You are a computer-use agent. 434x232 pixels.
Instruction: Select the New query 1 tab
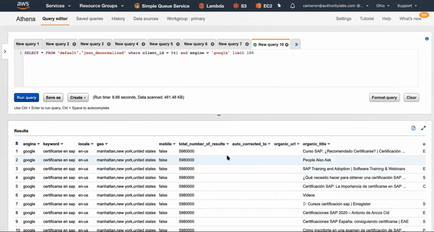[28, 44]
